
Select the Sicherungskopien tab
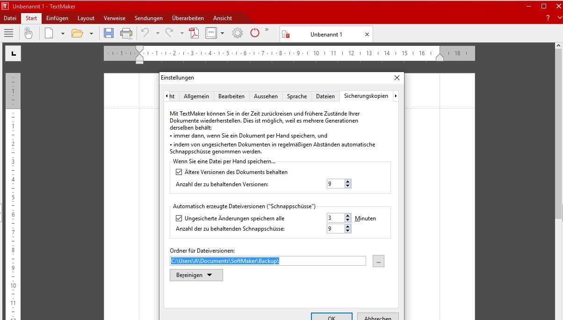point(366,96)
